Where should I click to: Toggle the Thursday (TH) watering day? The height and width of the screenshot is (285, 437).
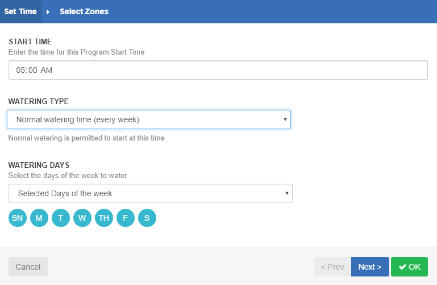coord(104,218)
